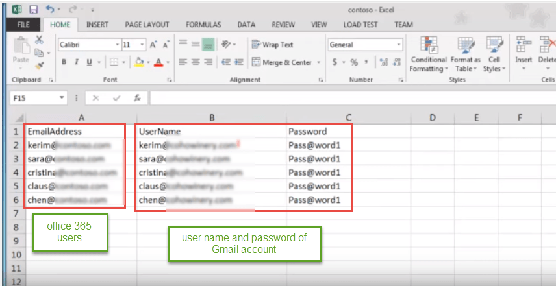Switch to LOAD TEST tab
The height and width of the screenshot is (286, 556).
pyautogui.click(x=360, y=25)
